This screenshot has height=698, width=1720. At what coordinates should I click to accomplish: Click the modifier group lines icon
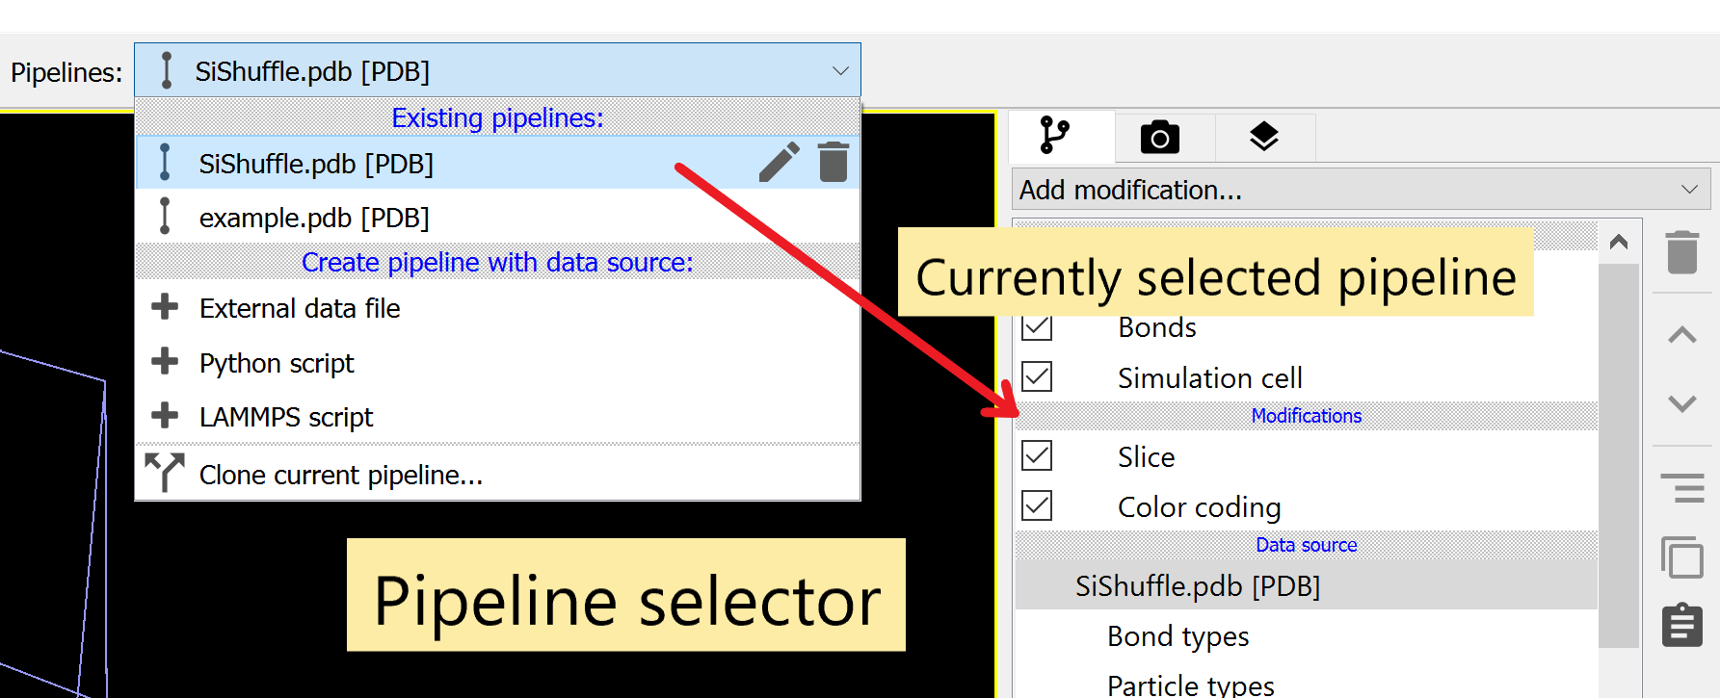pos(1681,487)
